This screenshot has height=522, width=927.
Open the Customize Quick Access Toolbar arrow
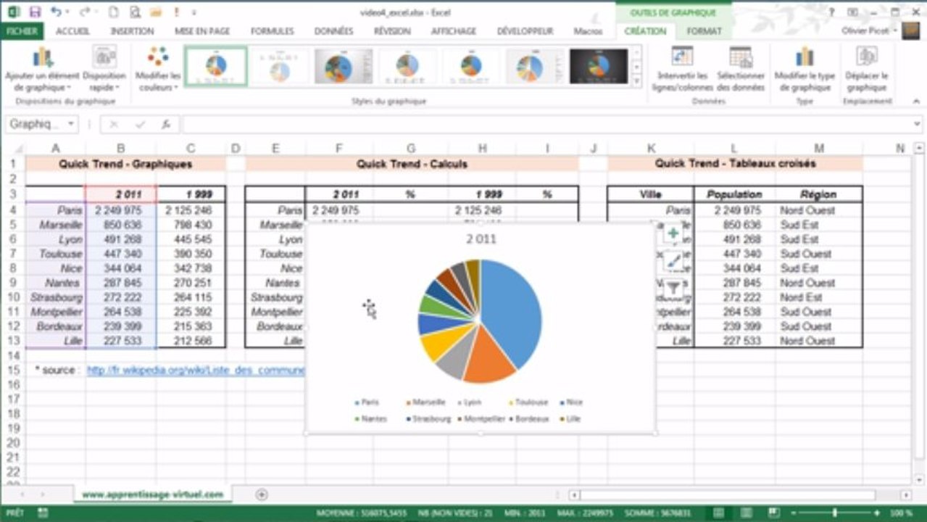pos(194,12)
